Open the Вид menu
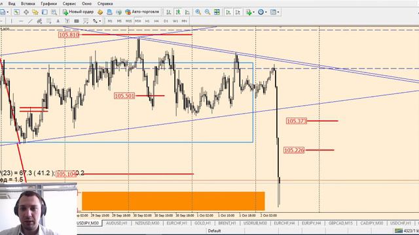The image size is (419, 235). pyautogui.click(x=12, y=4)
